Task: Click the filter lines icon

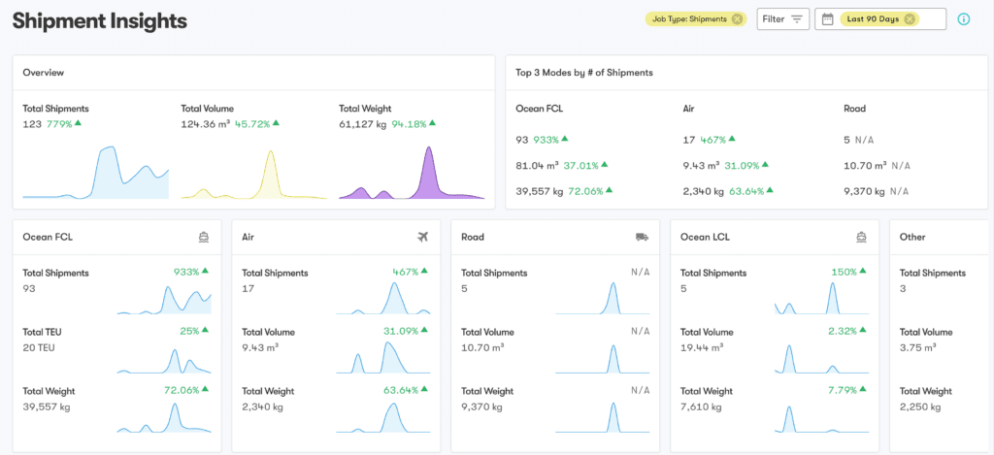Action: click(x=797, y=19)
